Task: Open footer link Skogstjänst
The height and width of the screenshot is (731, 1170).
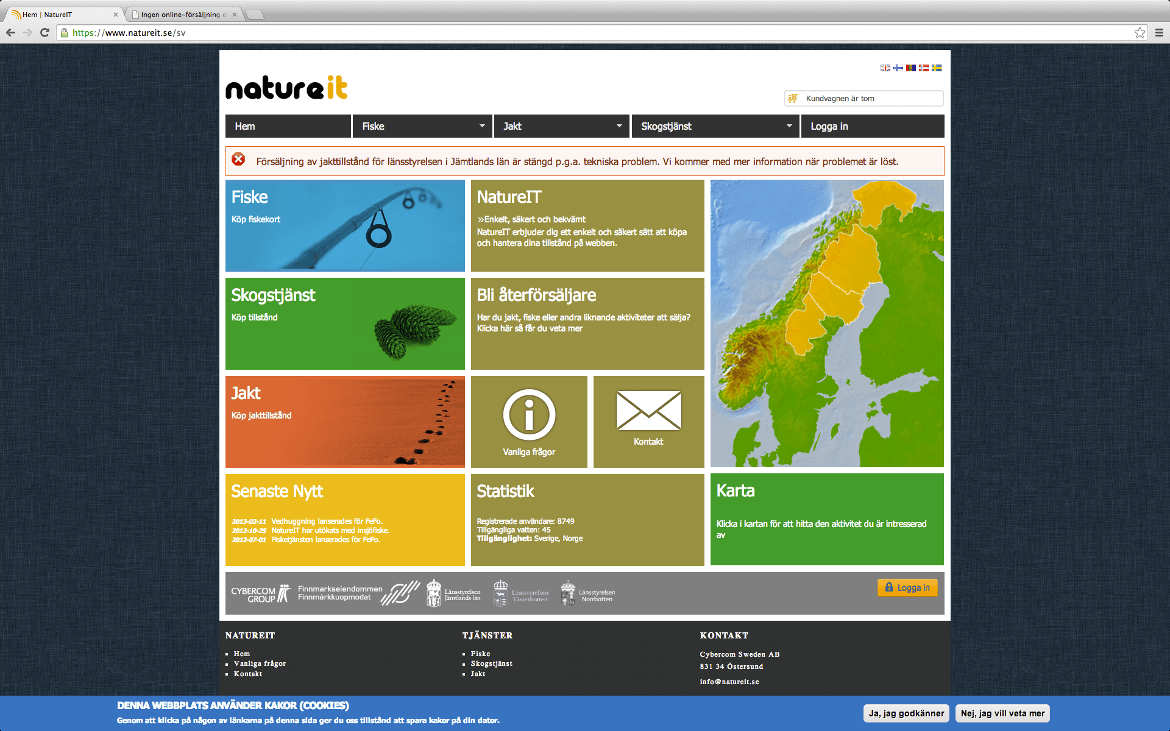Action: (491, 663)
